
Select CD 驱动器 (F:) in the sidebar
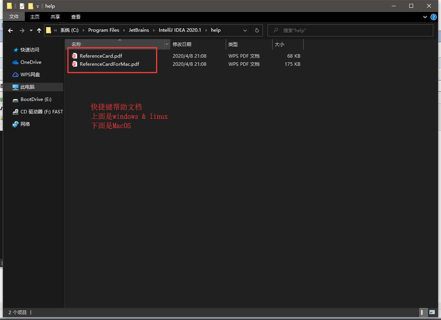(x=42, y=112)
